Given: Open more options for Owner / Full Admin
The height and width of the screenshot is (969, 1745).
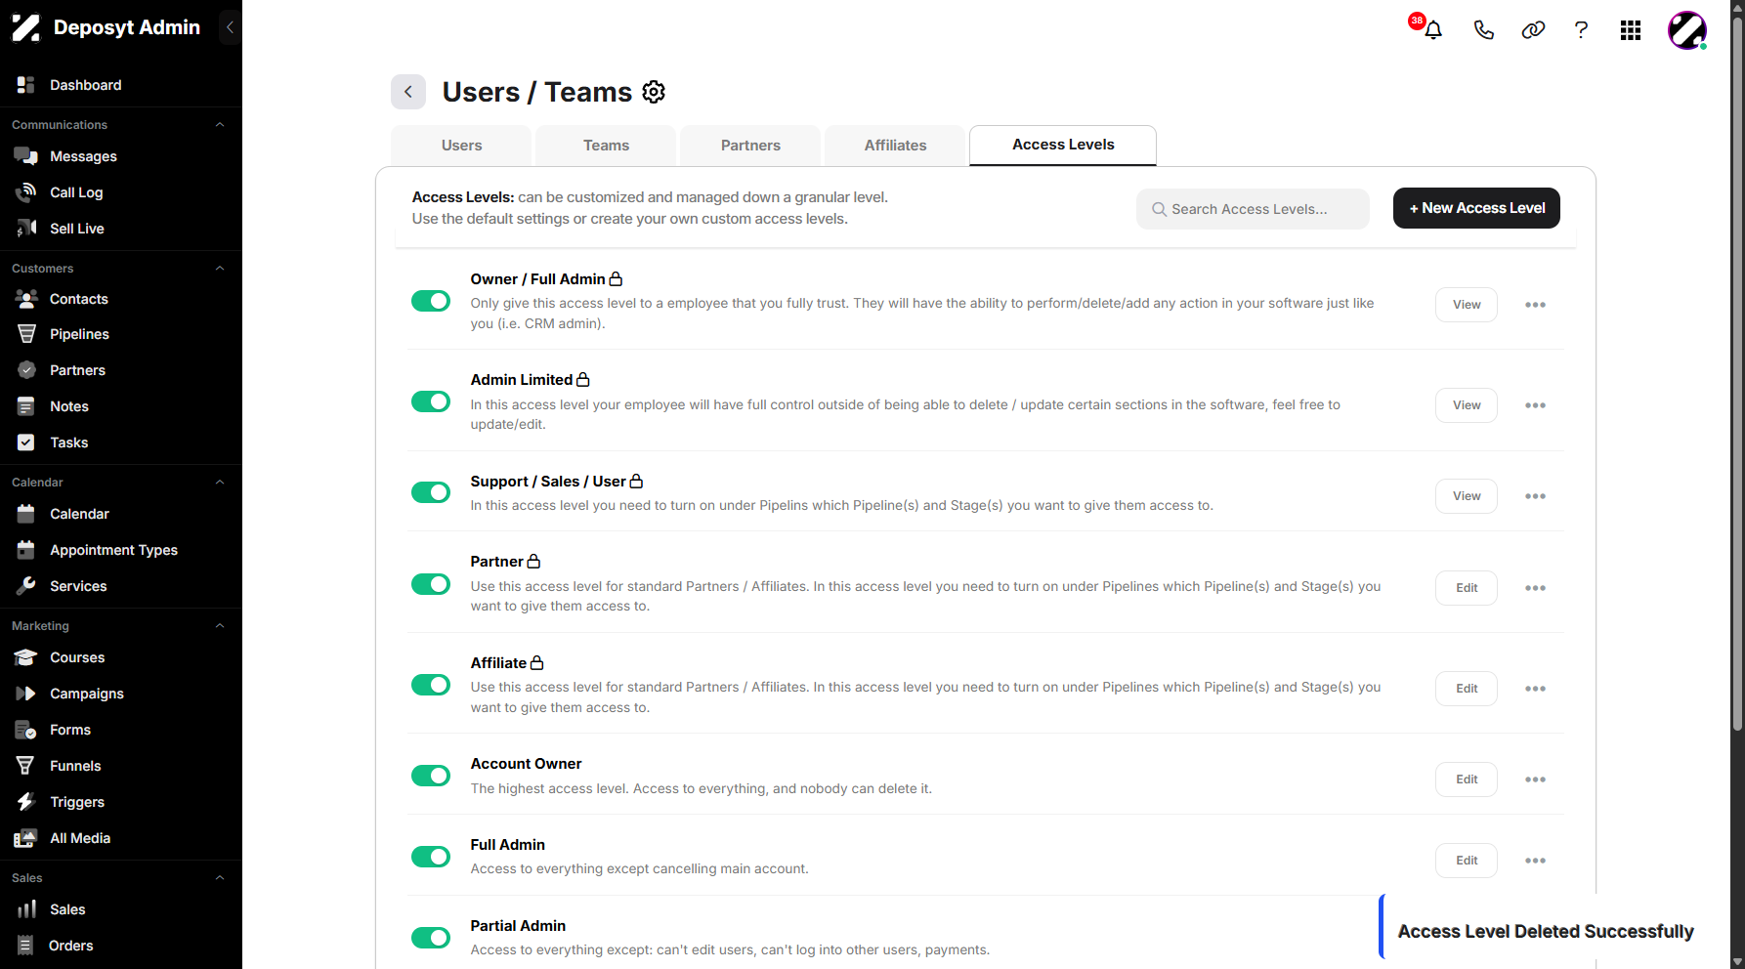Looking at the screenshot, I should [1535, 305].
